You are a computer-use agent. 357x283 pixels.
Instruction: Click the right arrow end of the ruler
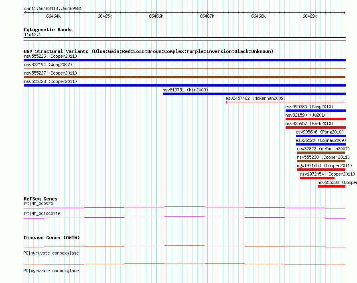(x=344, y=12)
